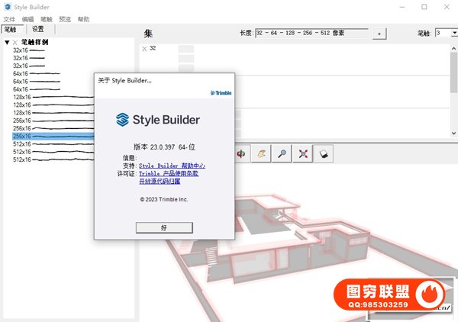
Task: Open the 帮助 menu
Action: 83,18
